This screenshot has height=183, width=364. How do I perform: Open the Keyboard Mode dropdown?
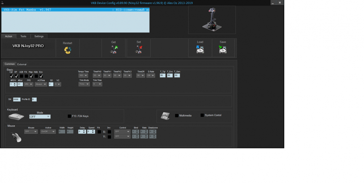pyautogui.click(x=40, y=117)
